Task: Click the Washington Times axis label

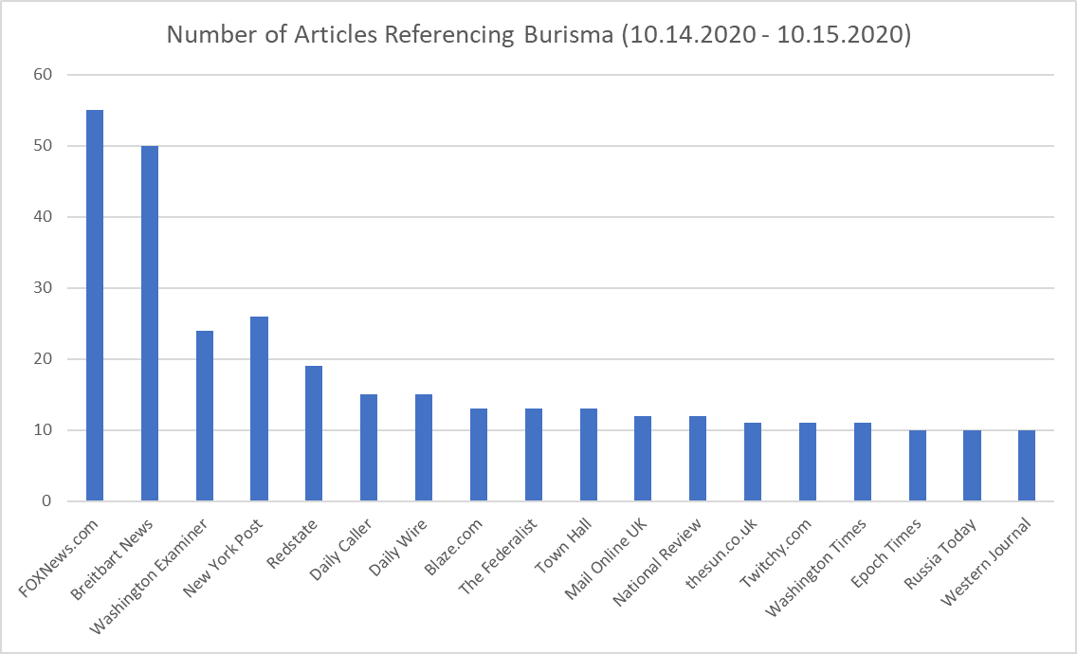Action: pos(816,568)
